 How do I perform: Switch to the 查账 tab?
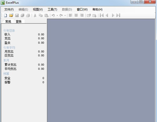point(19,21)
